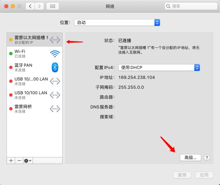
Task: Click the 雷雳网桥 bridge icon
Action: [55, 109]
